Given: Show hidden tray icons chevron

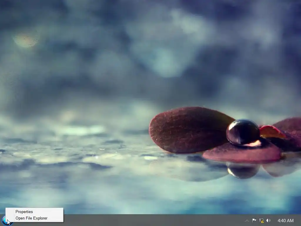Looking at the screenshot, I should tap(247, 220).
